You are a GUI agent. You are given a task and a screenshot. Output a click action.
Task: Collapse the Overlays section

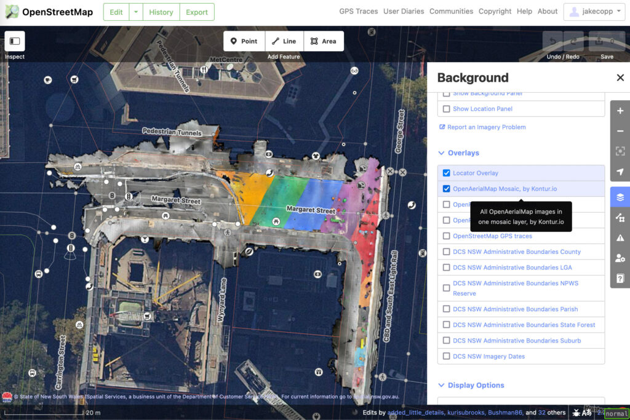[x=459, y=153]
